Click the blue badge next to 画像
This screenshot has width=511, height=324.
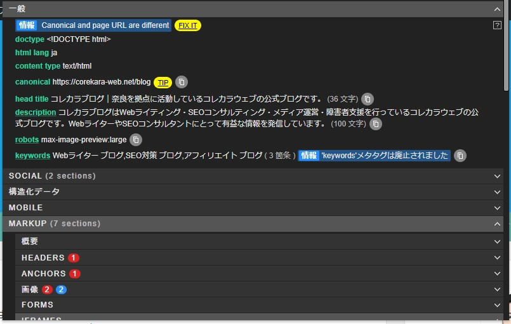coord(61,290)
